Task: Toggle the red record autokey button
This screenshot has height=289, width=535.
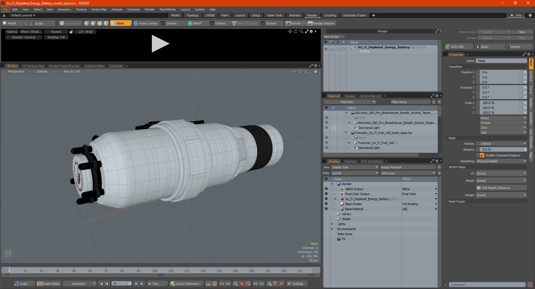Action: coord(242,284)
